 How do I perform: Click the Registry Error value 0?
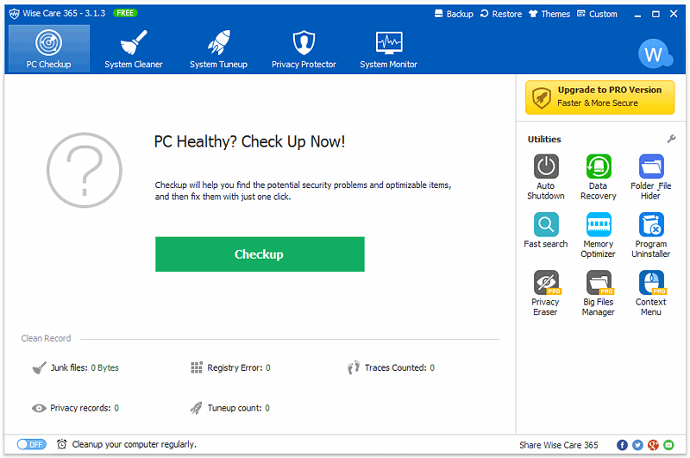click(268, 367)
